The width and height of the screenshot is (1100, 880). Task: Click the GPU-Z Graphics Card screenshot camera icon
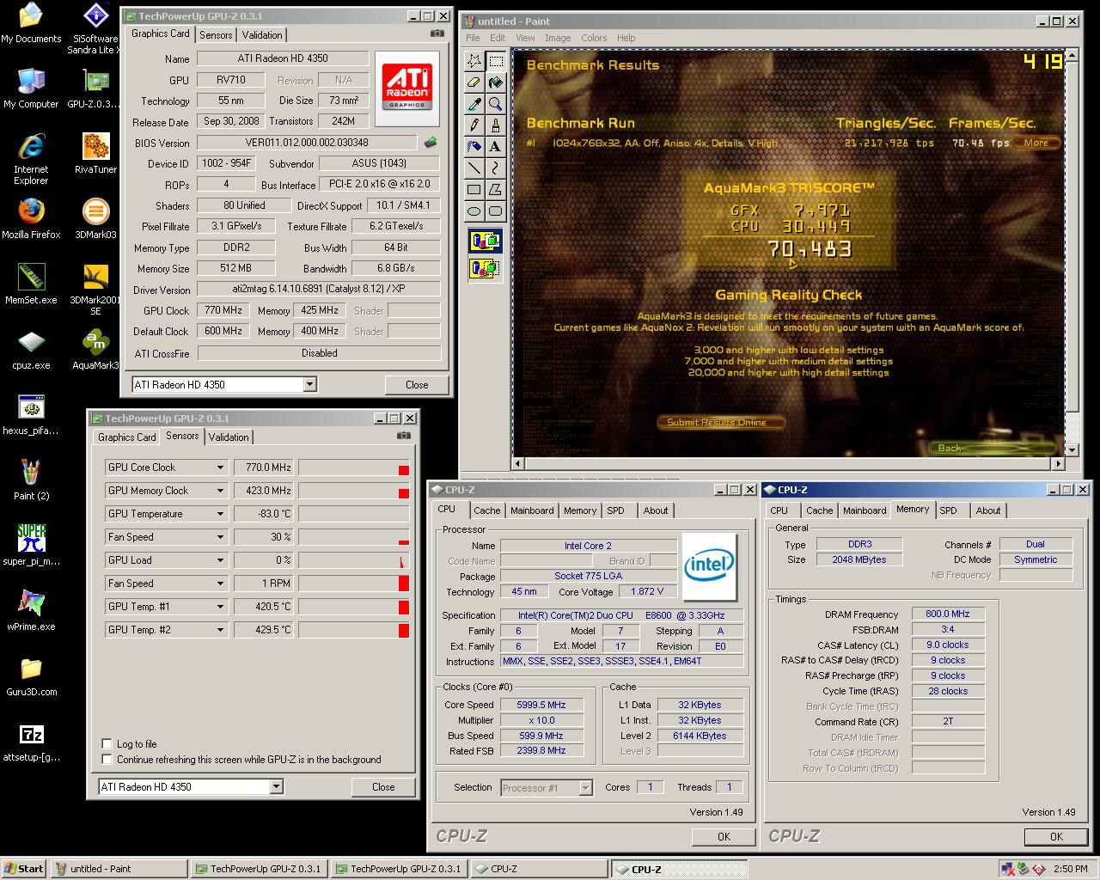[x=437, y=34]
